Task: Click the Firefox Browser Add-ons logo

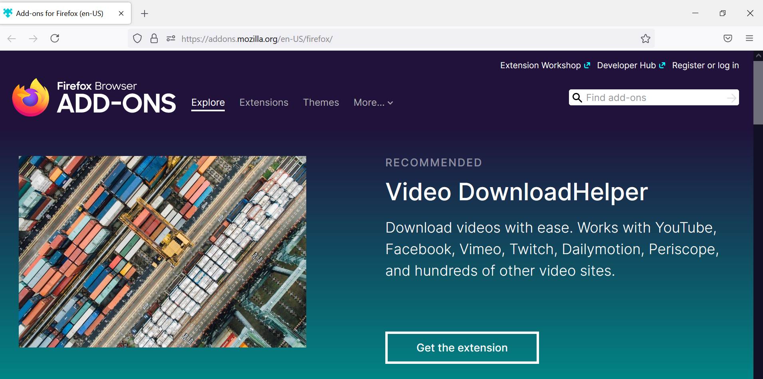Action: 94,97
